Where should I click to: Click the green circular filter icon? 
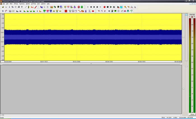pyautogui.click(x=82, y=7)
